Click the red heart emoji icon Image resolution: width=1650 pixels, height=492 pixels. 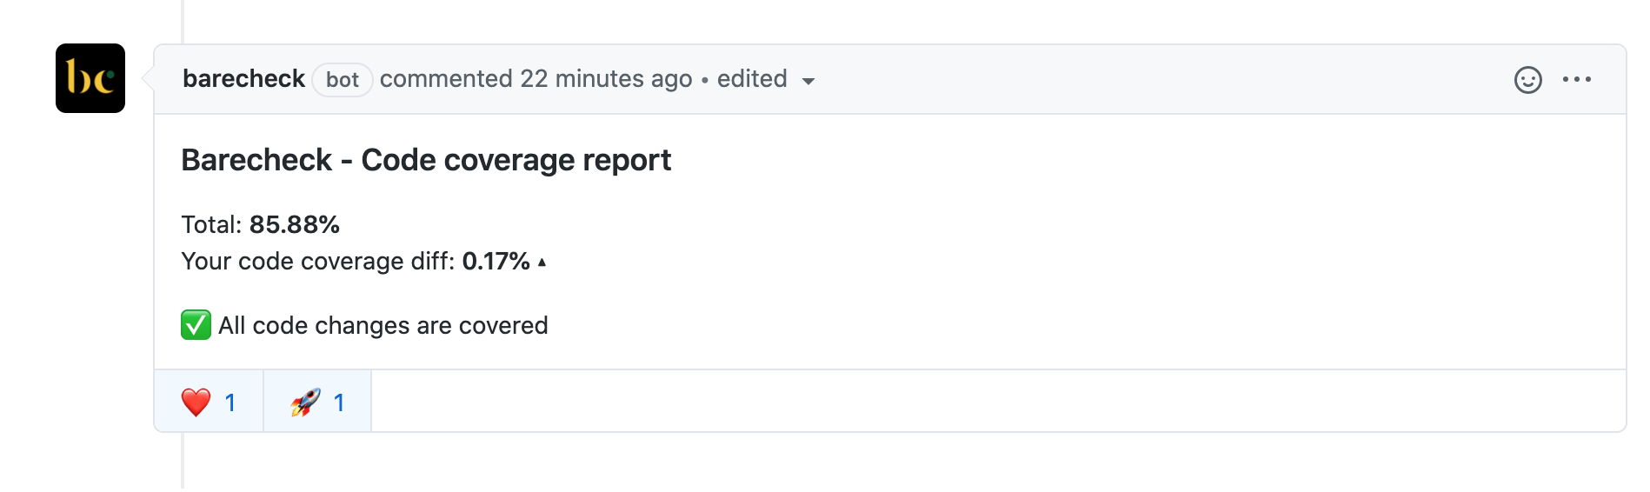(x=196, y=402)
